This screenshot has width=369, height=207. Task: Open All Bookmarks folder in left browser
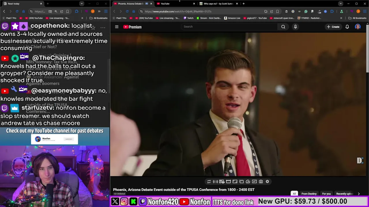pos(98,18)
